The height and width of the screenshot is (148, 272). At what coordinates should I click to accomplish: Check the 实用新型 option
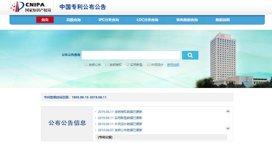coord(128,65)
